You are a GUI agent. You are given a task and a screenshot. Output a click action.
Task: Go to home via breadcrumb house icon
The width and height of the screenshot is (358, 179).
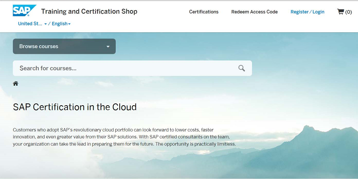[x=16, y=84]
